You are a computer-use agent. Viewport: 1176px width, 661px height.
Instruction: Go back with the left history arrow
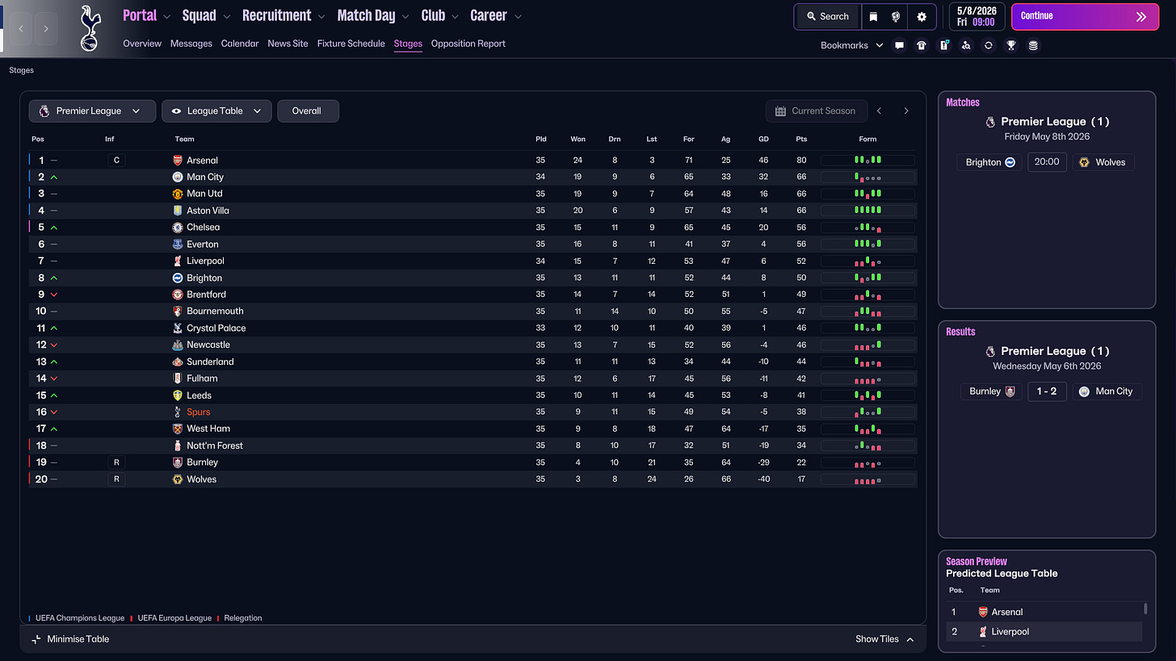click(x=21, y=28)
